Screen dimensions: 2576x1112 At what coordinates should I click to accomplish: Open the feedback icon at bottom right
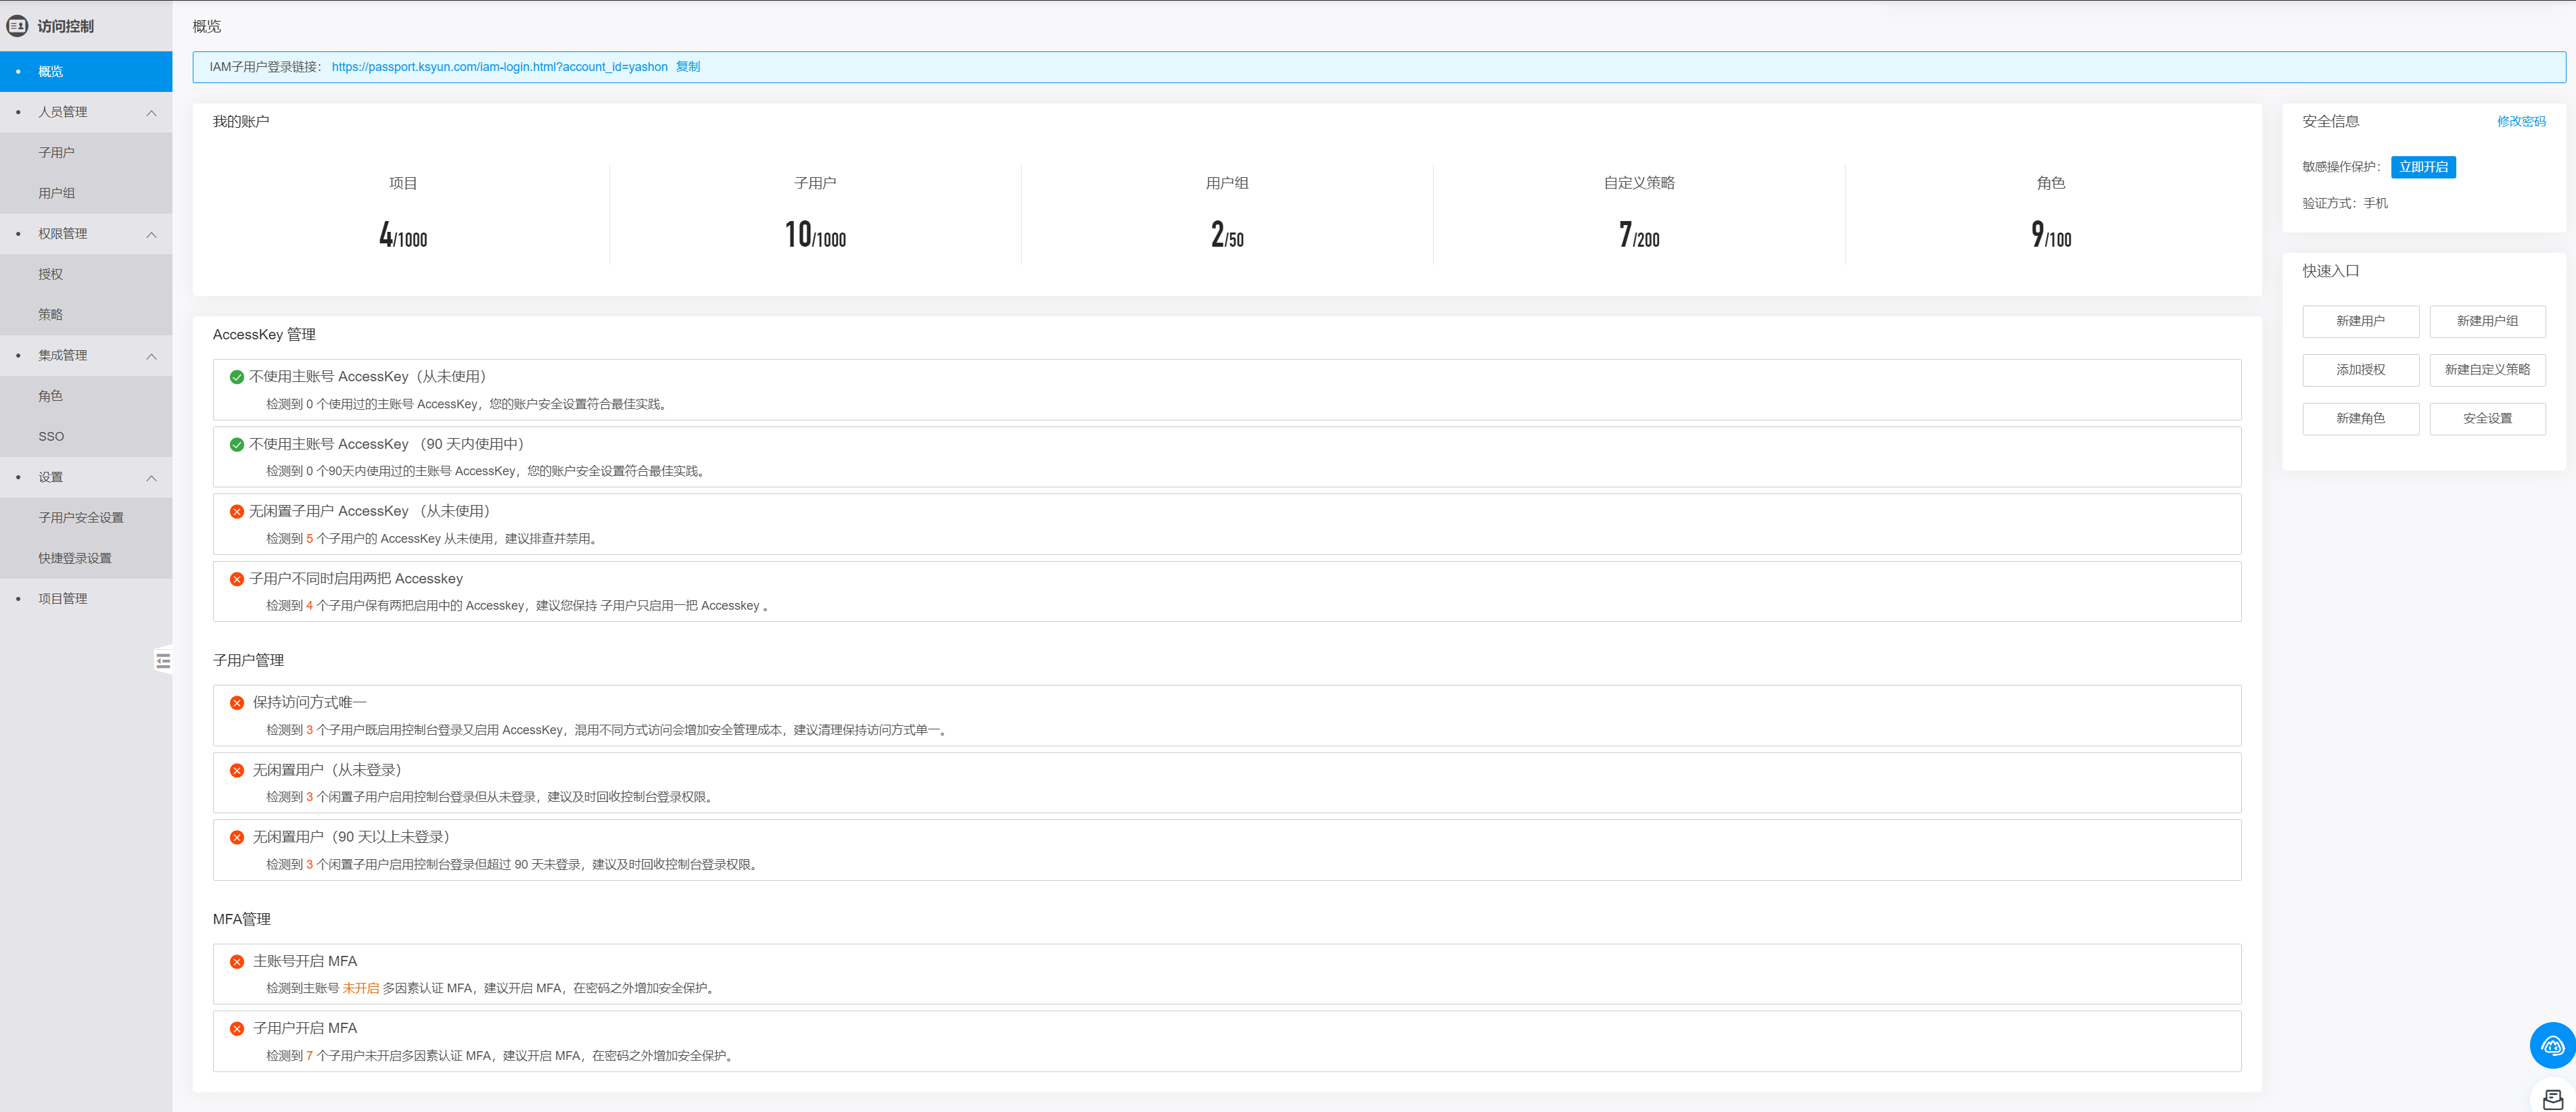2552,1099
